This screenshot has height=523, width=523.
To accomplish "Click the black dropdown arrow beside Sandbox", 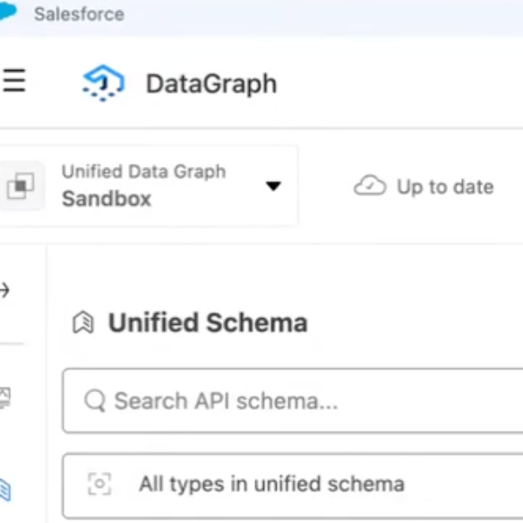I will (273, 185).
